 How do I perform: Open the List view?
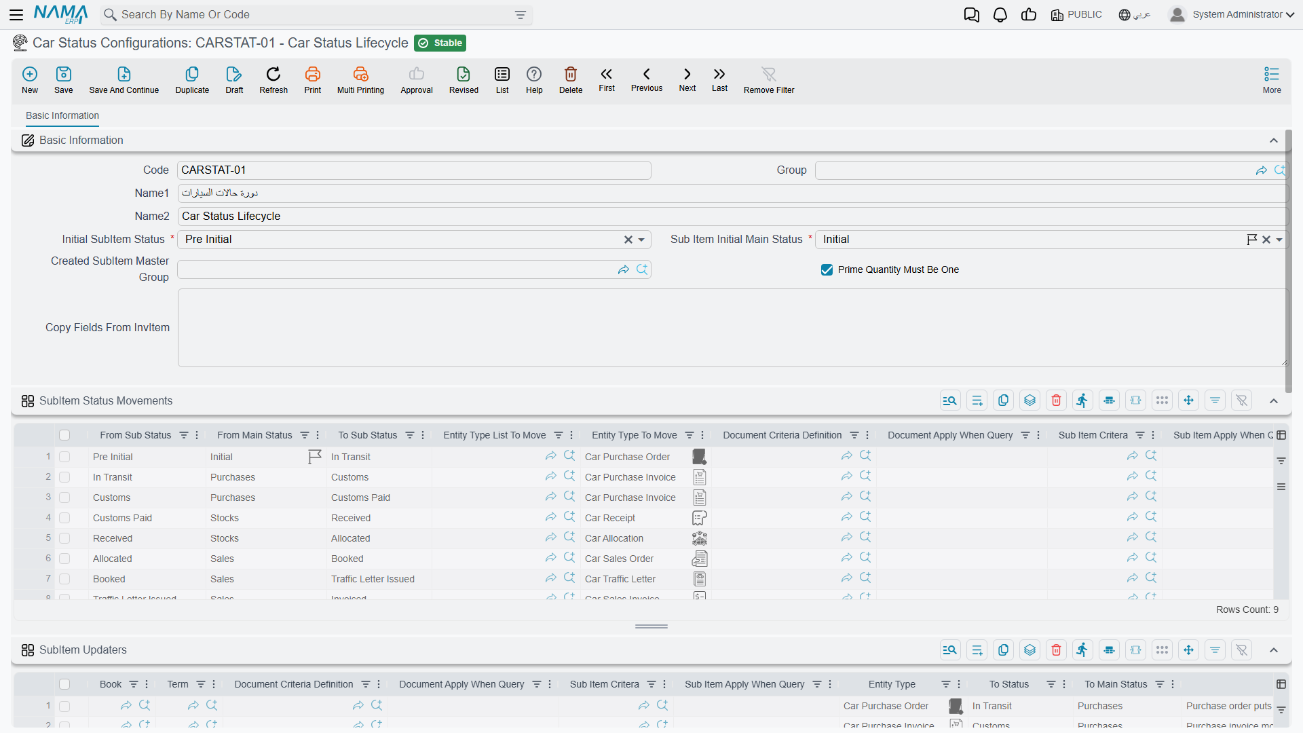(502, 80)
